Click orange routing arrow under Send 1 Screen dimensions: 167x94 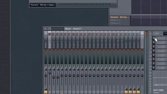pos(126,92)
